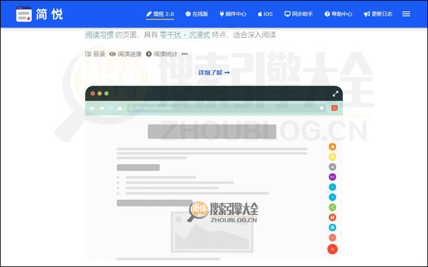Image resolution: width=428 pixels, height=267 pixels.
Task: Click the blue scroll-up chevron button
Action: (332, 187)
